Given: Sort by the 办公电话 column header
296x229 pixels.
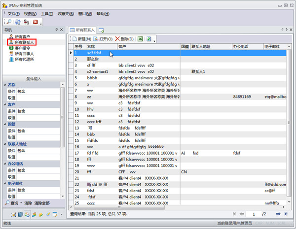Looking at the screenshot, I should [248, 47].
